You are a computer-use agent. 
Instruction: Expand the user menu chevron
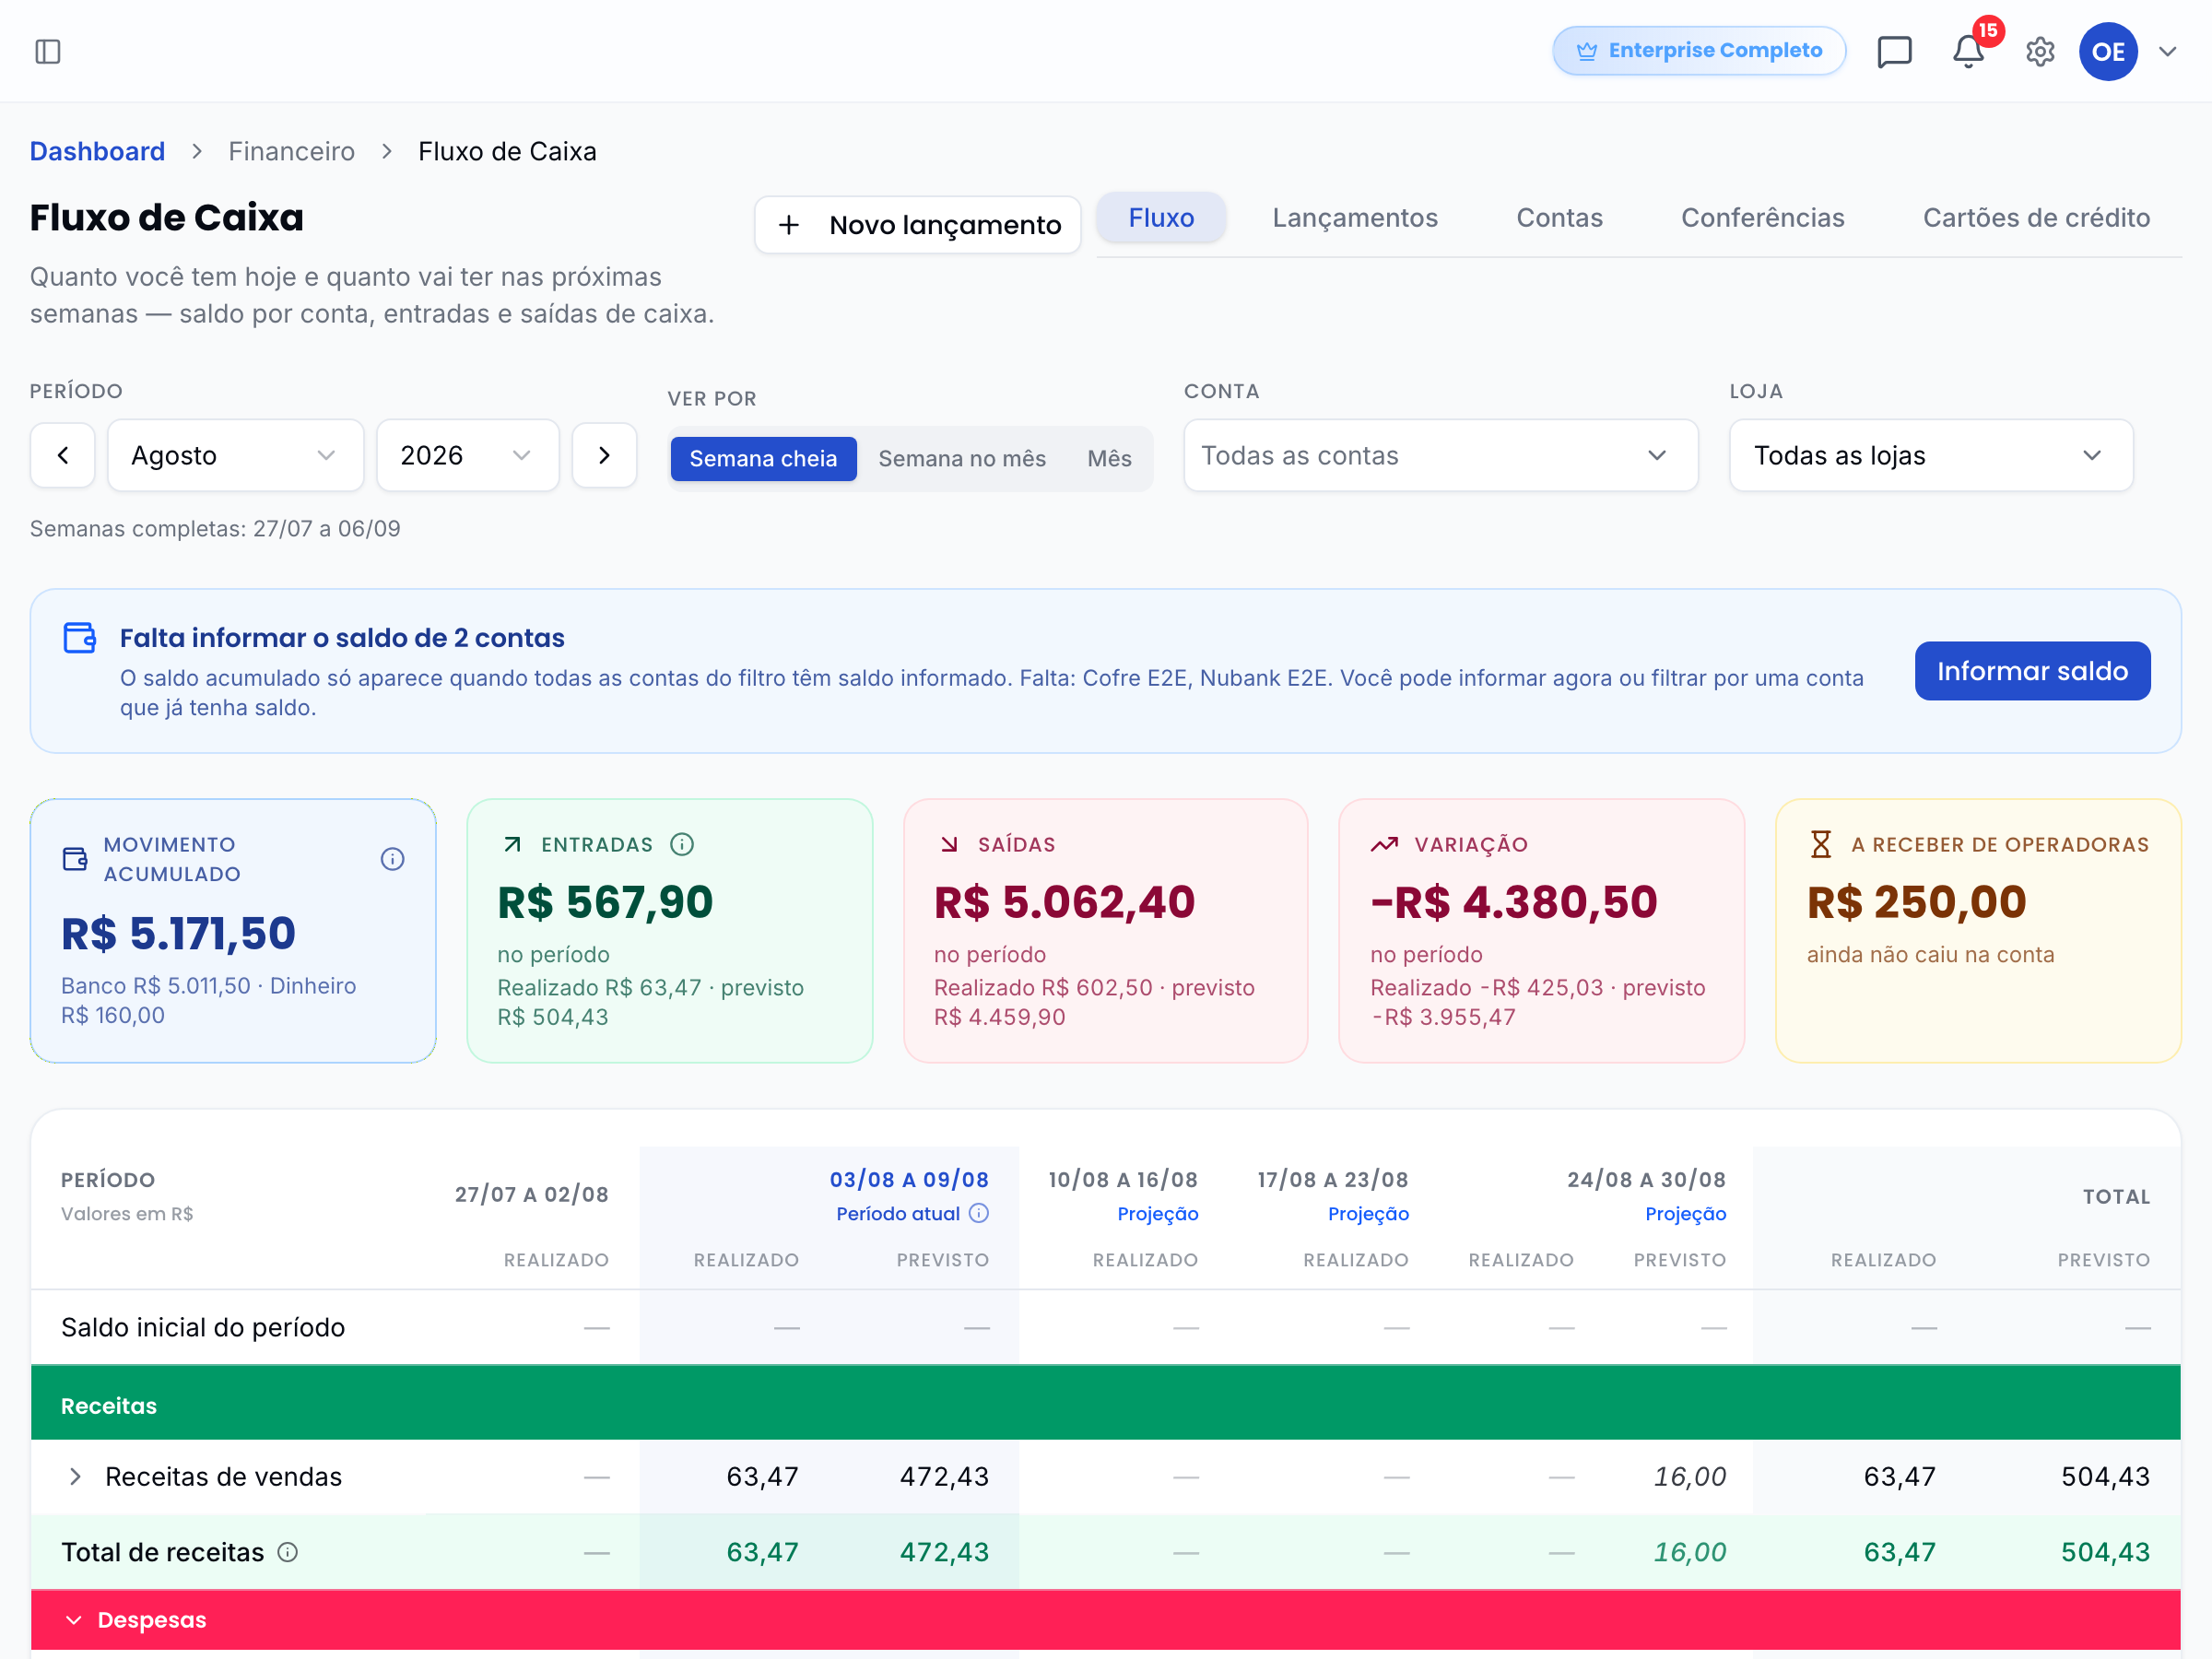tap(2167, 51)
